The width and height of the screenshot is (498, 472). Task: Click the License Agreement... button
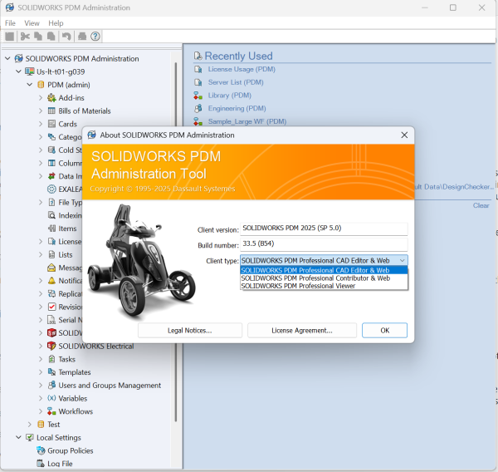[302, 331]
